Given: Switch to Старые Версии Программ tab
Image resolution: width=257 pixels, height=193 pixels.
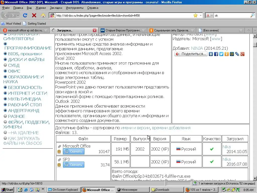Looking at the screenshot, I should 123,30.
